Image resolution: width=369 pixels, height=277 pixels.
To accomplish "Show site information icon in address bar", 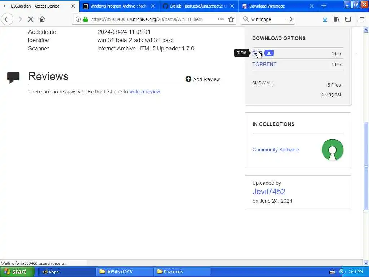I will click(x=78, y=19).
